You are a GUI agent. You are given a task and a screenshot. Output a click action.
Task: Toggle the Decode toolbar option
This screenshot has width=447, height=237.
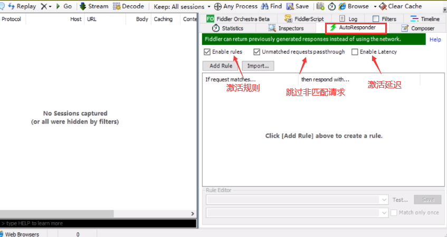pyautogui.click(x=128, y=6)
